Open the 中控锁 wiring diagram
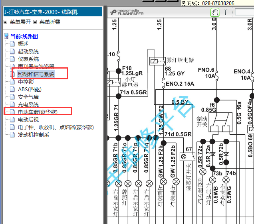 26,82
